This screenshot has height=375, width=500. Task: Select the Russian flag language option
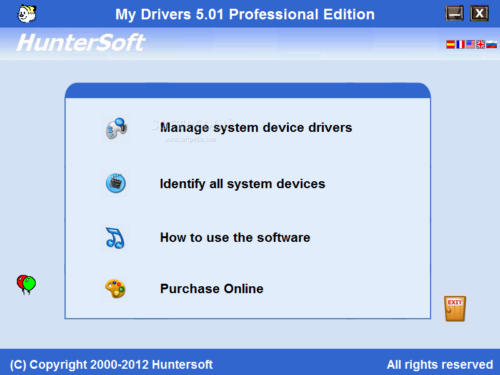click(491, 44)
